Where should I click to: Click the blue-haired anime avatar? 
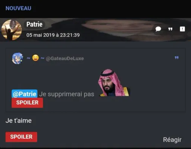coord(18,58)
